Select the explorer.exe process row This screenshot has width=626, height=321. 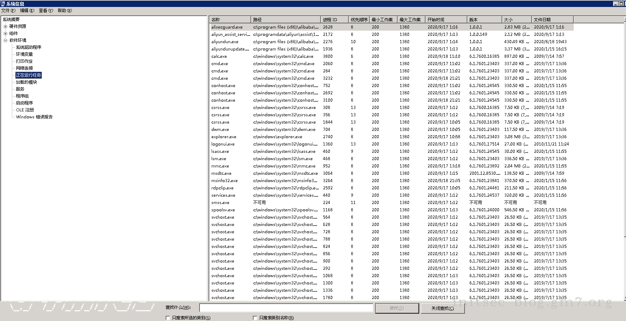click(224, 137)
